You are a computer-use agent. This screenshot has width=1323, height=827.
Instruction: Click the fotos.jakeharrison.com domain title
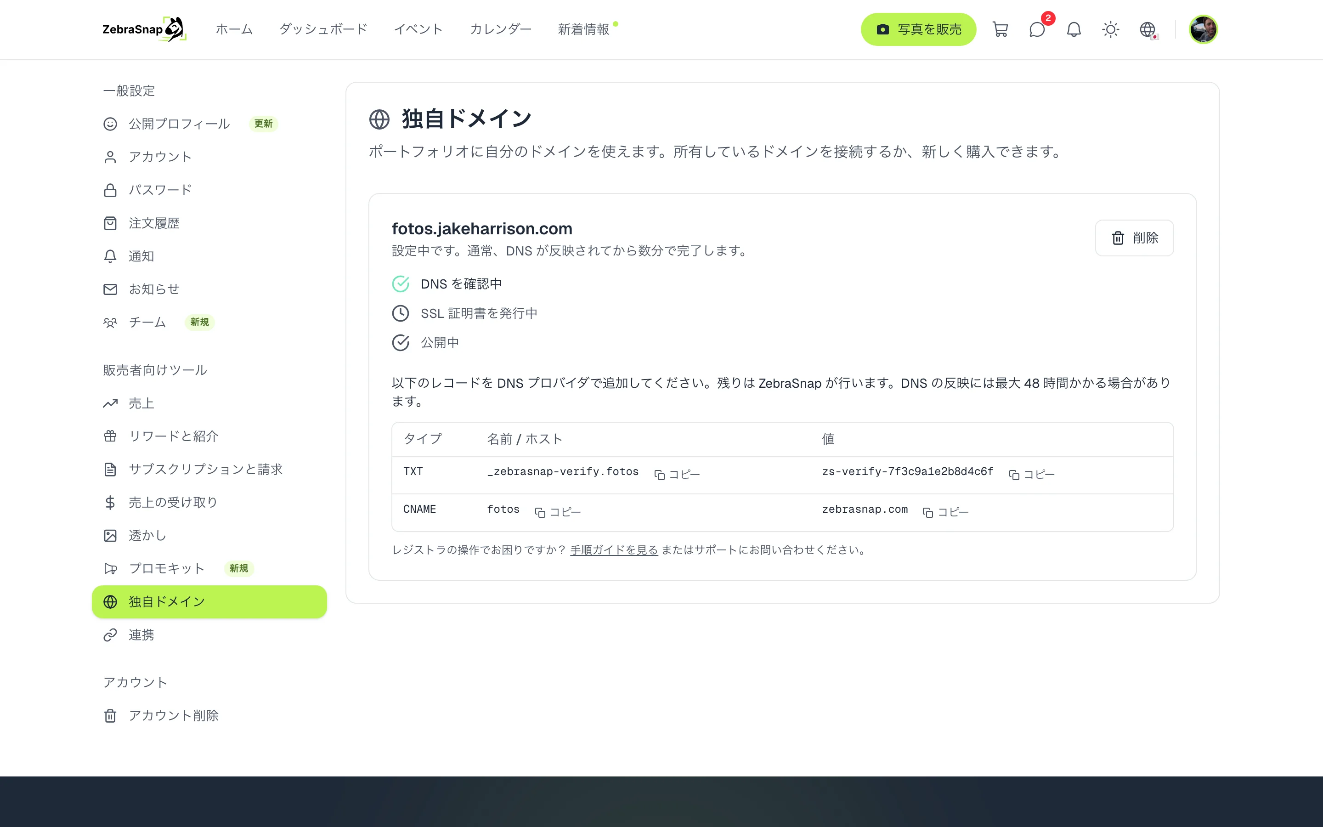tap(481, 229)
